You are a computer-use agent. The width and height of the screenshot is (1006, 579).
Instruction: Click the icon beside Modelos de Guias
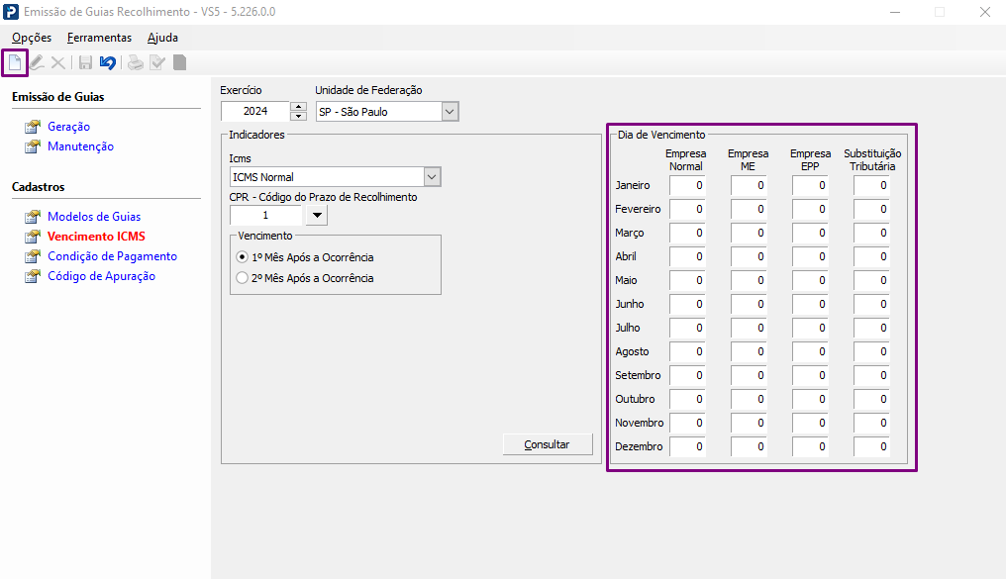(x=32, y=217)
